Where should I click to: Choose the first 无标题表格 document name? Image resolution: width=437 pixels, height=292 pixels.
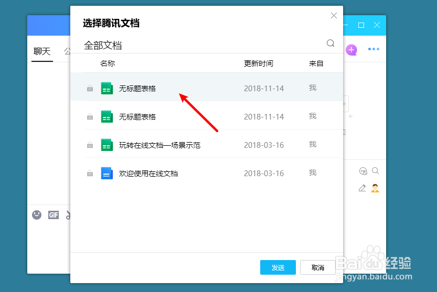[x=137, y=89]
